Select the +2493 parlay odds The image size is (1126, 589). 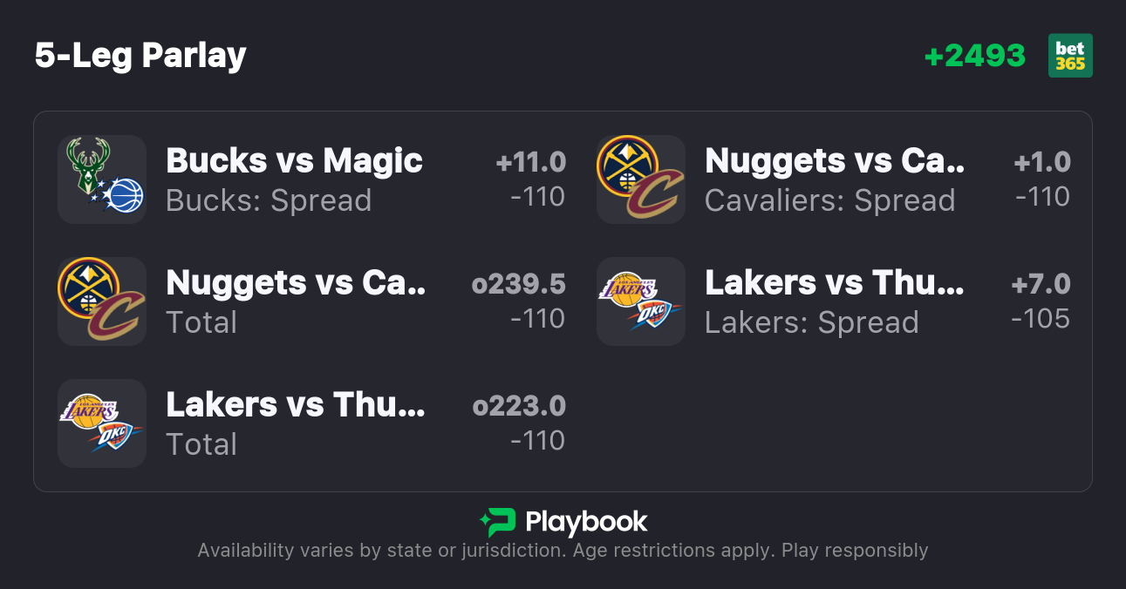point(974,56)
